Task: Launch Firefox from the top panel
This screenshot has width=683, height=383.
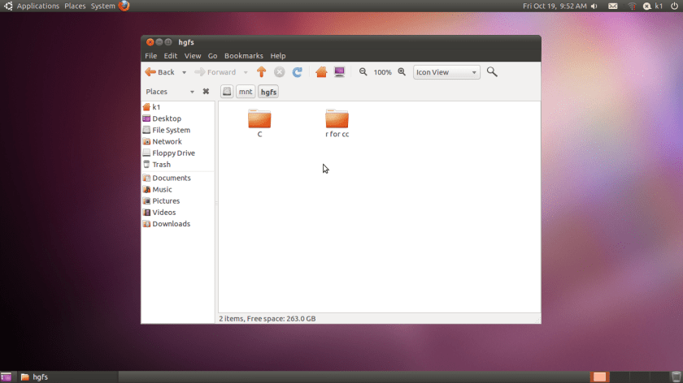Action: 124,6
